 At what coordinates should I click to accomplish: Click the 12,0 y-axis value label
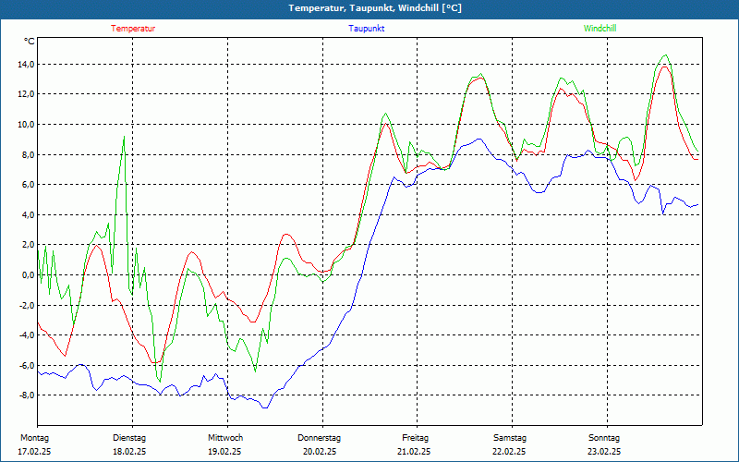coord(26,94)
